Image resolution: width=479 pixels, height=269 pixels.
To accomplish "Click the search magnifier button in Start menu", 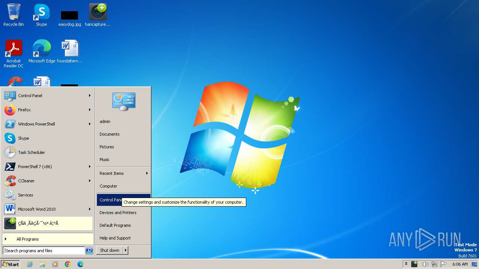I will [89, 251].
